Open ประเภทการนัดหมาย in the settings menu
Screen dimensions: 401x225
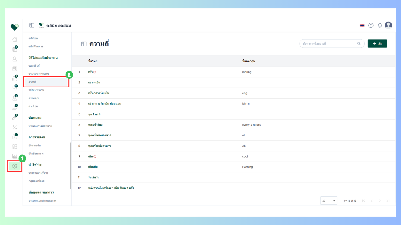pos(40,126)
